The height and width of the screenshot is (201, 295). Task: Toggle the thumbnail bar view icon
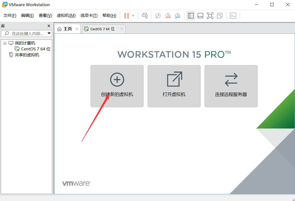click(x=200, y=16)
